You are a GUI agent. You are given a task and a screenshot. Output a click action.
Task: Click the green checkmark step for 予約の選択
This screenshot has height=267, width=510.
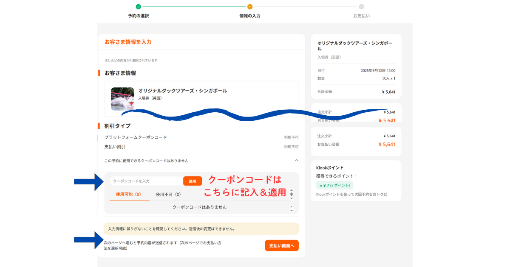pos(138,7)
